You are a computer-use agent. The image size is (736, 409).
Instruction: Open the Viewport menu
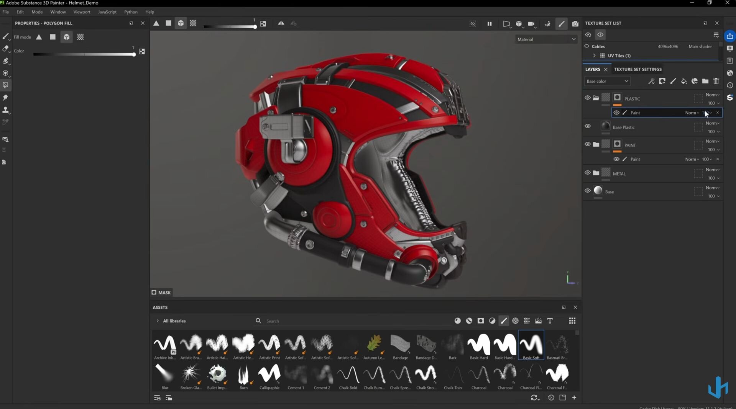point(82,12)
